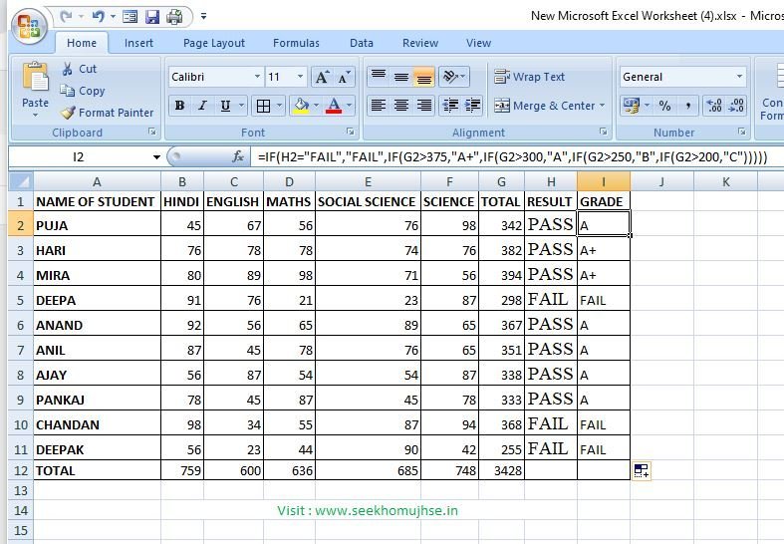Click the Cut scissors icon
Viewport: 784px width, 544px height.
click(67, 69)
